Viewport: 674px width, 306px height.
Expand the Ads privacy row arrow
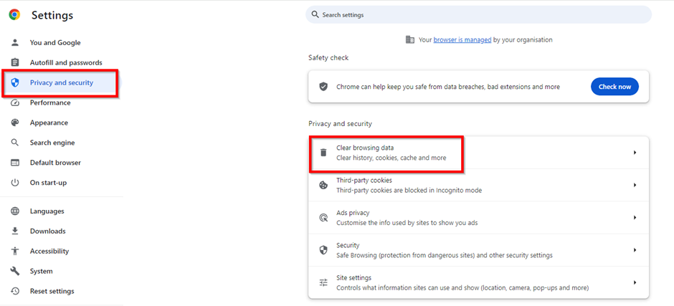point(635,218)
